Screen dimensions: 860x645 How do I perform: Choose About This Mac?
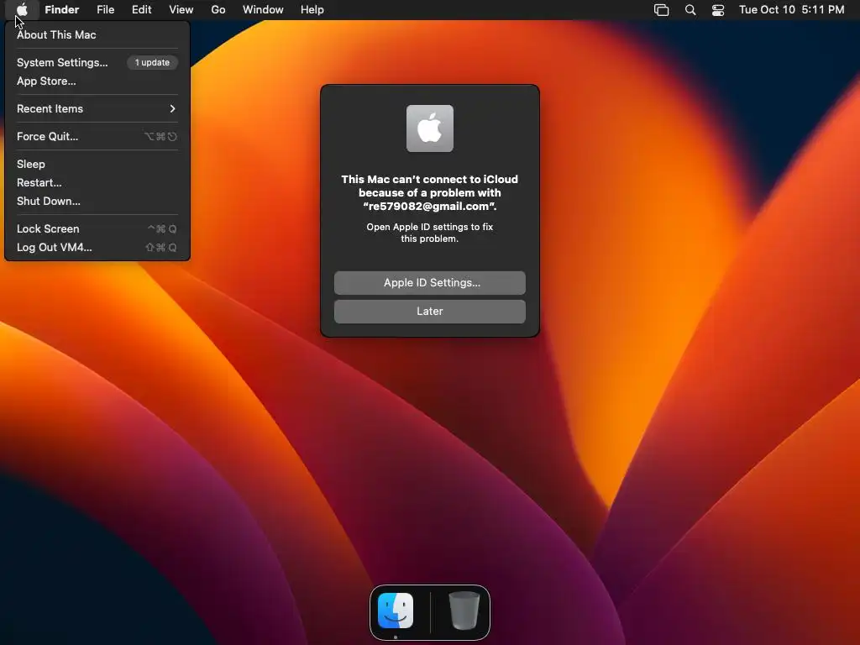(x=97, y=34)
